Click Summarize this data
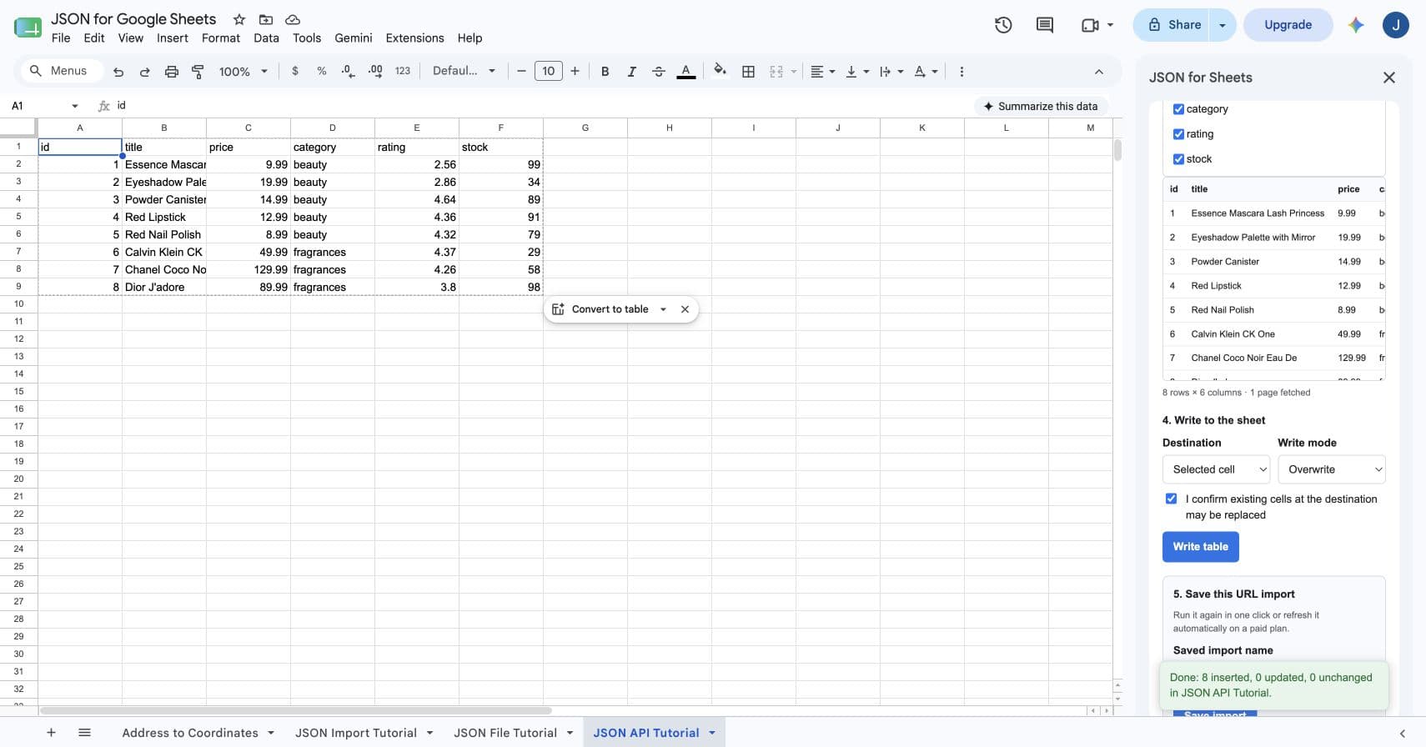 click(x=1041, y=106)
